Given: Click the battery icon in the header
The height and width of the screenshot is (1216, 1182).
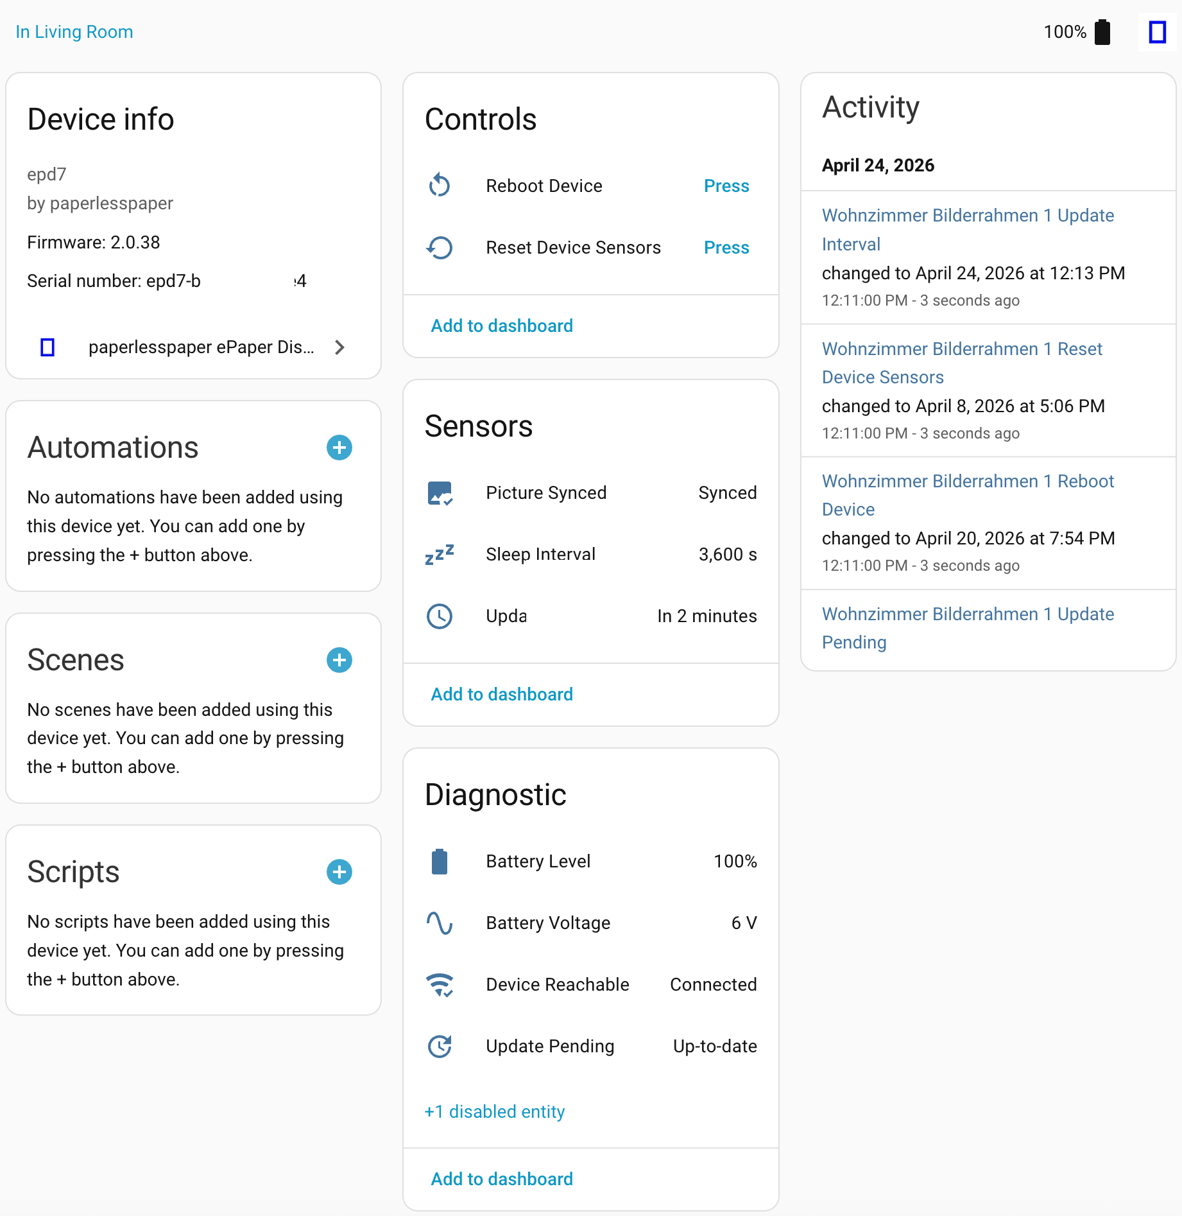Looking at the screenshot, I should coord(1102,32).
